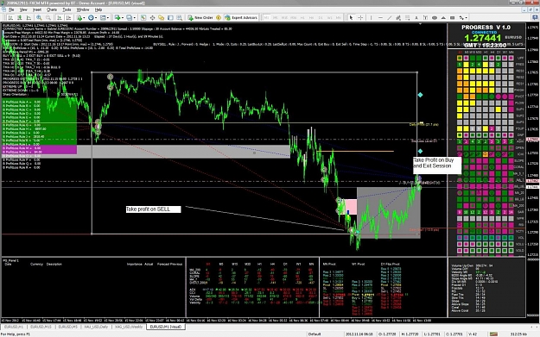540x337 pixels.
Task: Click the connection status bars icon
Action: pyautogui.click(x=493, y=334)
